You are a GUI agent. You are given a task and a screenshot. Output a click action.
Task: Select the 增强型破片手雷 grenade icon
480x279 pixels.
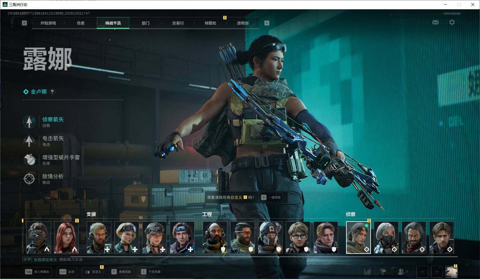29,160
